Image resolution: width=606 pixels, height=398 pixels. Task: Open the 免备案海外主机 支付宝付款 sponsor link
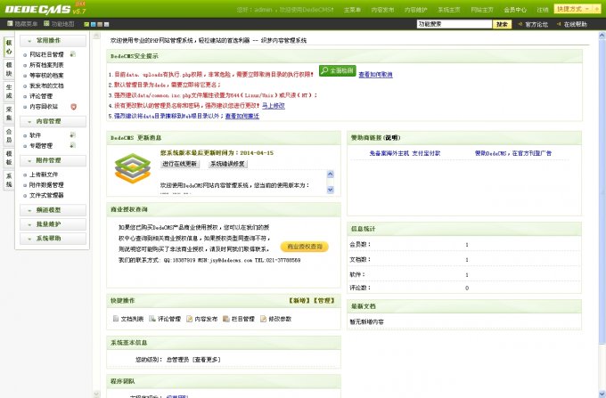[x=405, y=153]
